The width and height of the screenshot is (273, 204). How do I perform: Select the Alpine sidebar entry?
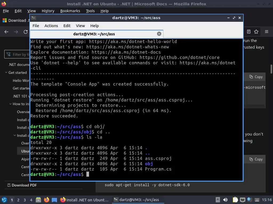25,159
